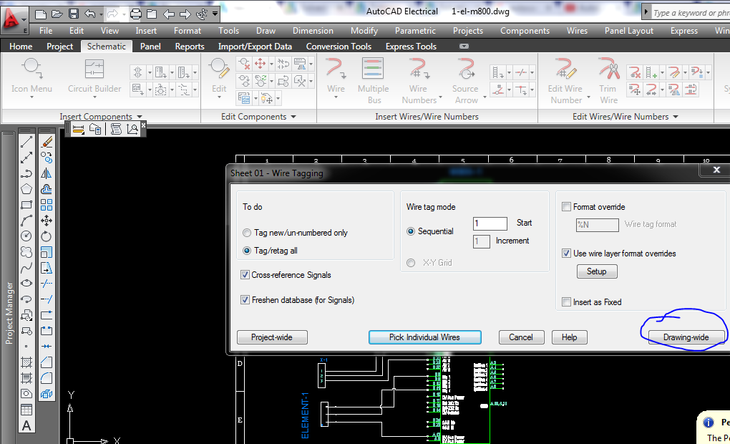Click the Pick Individual Wires button

coord(424,337)
